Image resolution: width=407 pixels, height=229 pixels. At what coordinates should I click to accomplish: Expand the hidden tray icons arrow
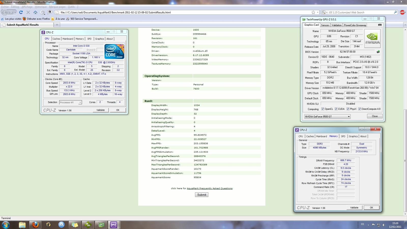pos(368,225)
